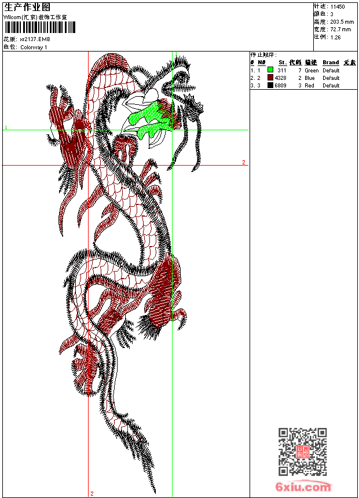Click the title "生产作业图"

coord(27,8)
